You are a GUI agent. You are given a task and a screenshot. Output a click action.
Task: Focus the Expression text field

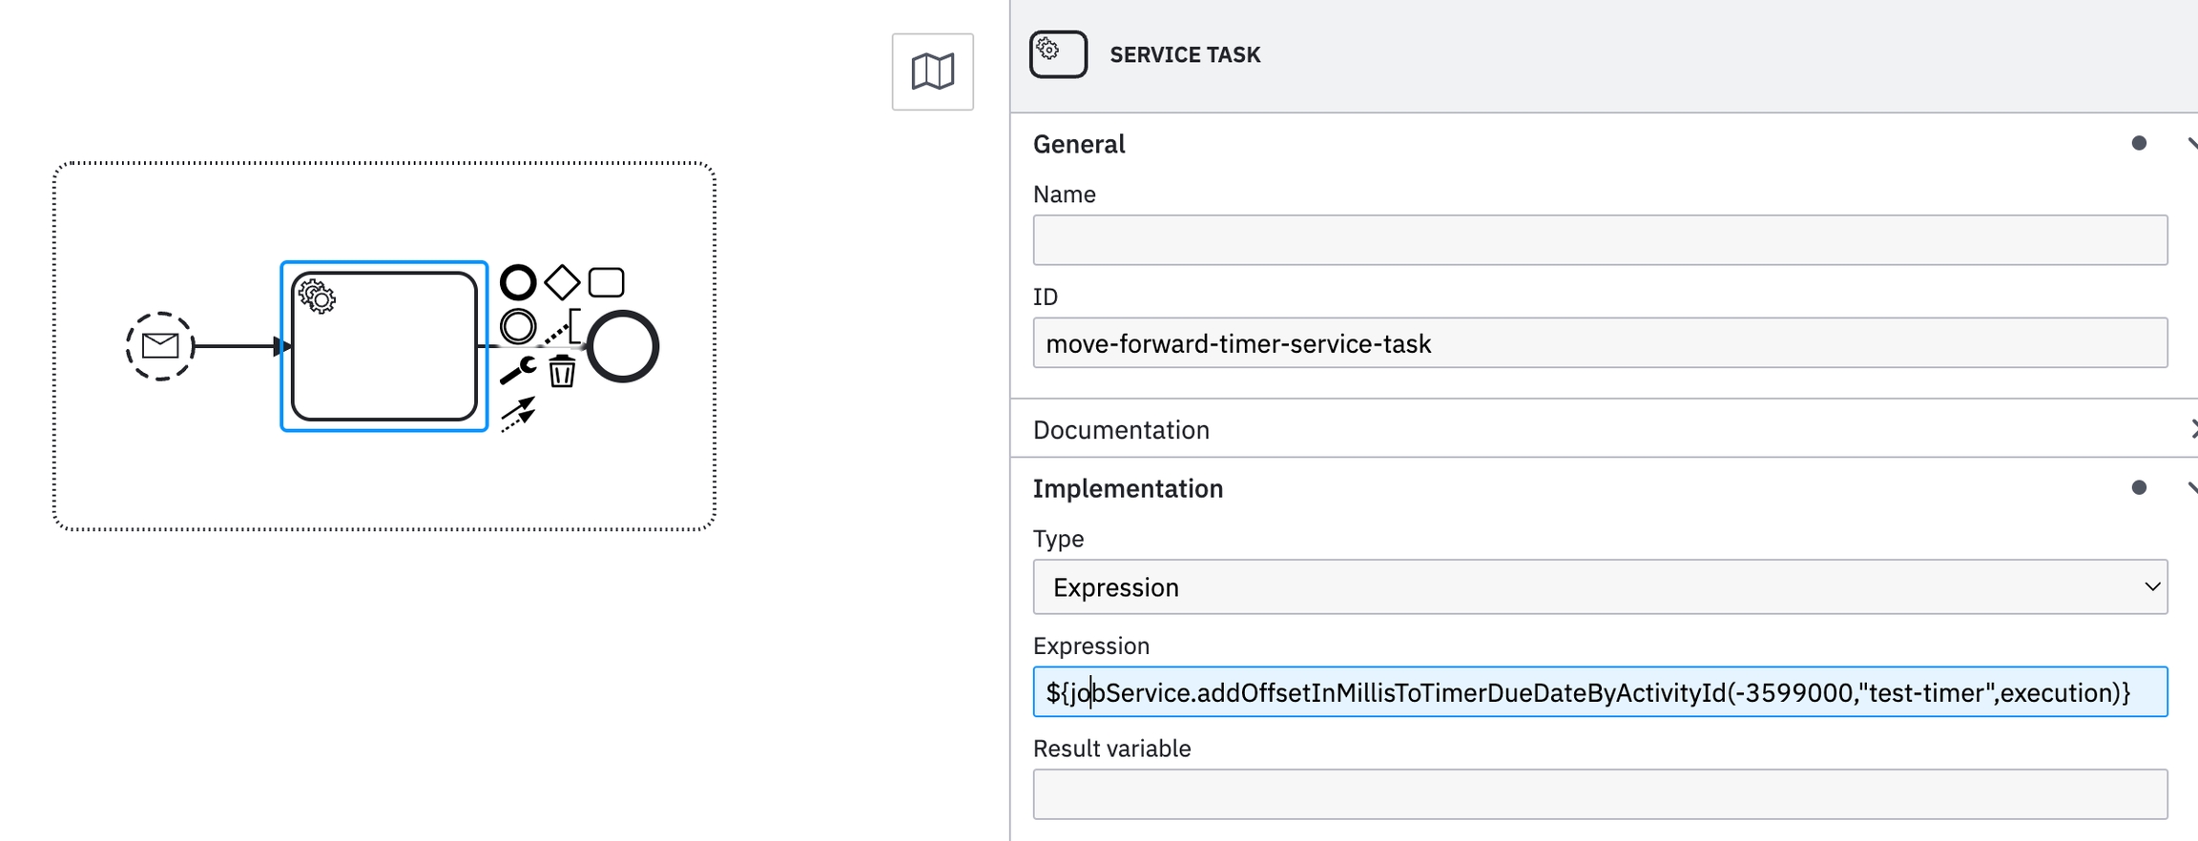coord(1600,692)
